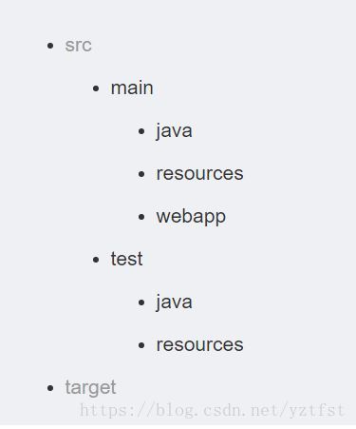Click the yztfst username in the watermark
This screenshot has width=356, height=429.
pyautogui.click(x=316, y=411)
